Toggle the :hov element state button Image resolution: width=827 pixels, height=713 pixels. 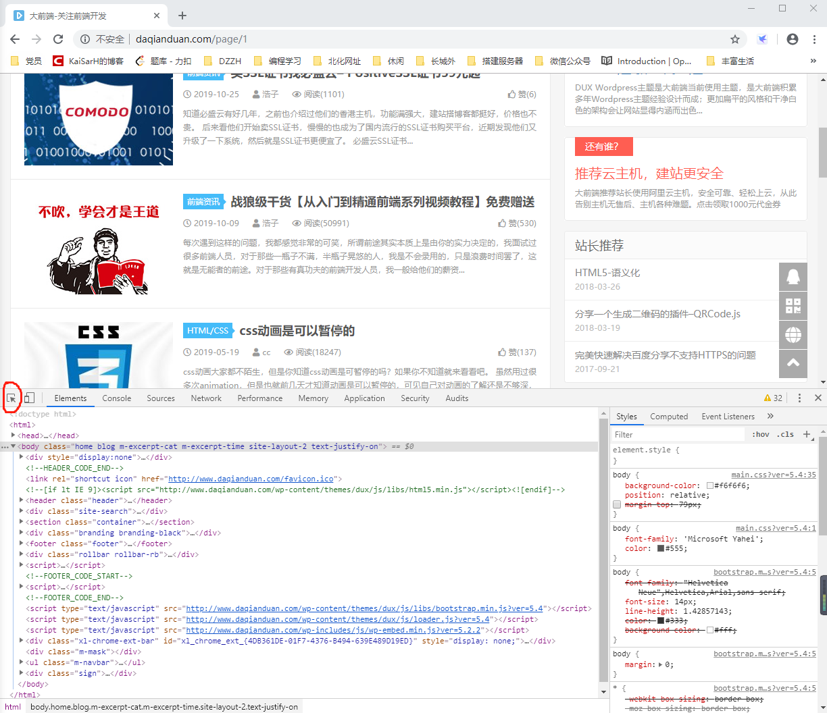point(761,434)
